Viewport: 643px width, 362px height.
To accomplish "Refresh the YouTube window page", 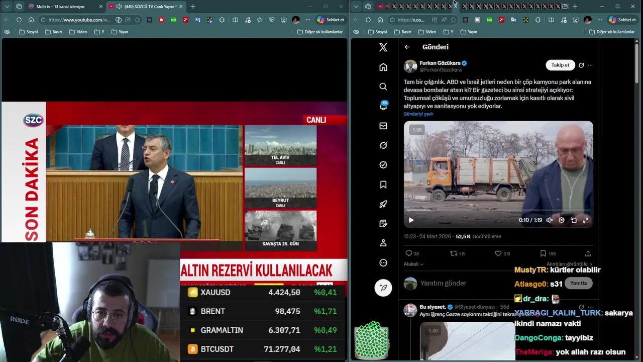I will click(19, 20).
